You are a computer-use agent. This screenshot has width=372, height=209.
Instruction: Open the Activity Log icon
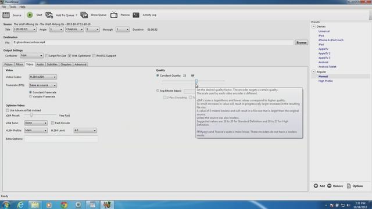(136, 15)
